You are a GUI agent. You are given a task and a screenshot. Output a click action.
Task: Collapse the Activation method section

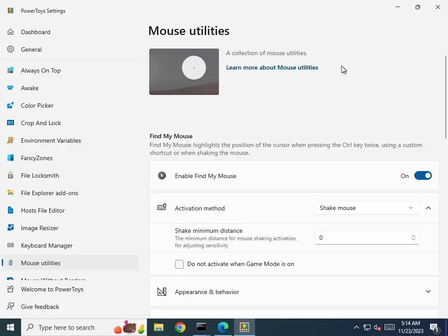click(x=428, y=208)
